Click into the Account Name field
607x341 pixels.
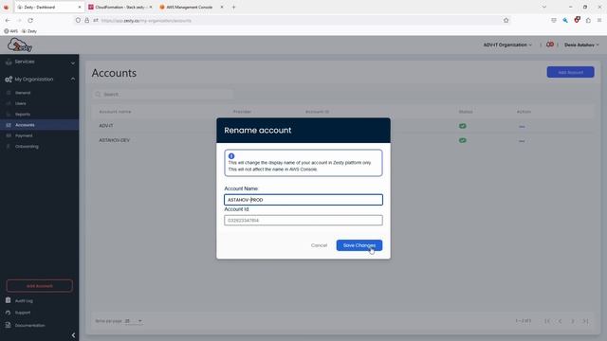(x=303, y=200)
